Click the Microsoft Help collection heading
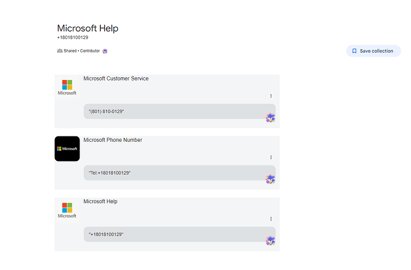This screenshot has height=270, width=411. [88, 28]
